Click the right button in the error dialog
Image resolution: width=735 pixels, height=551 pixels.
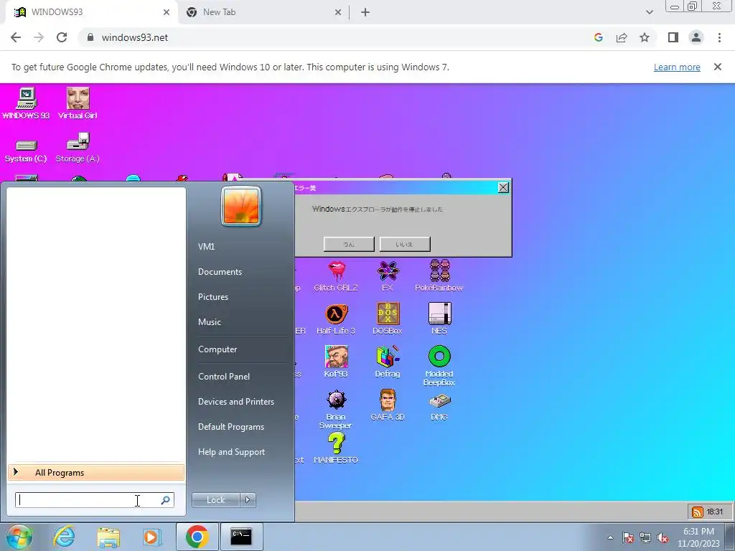tap(405, 244)
